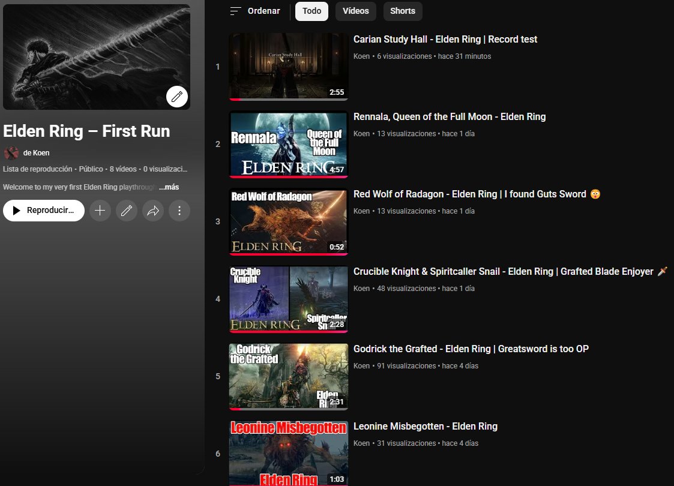This screenshot has height=486, width=674.
Task: Open Koen channel from playlist header
Action: 36,153
